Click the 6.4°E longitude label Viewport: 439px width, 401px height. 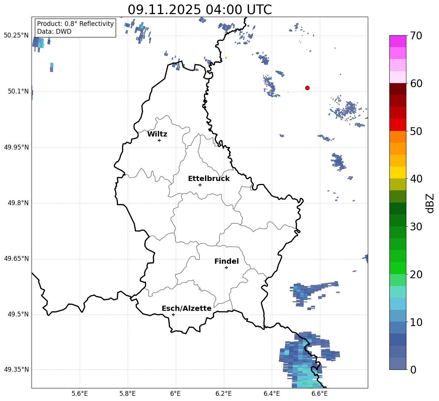pos(271,394)
